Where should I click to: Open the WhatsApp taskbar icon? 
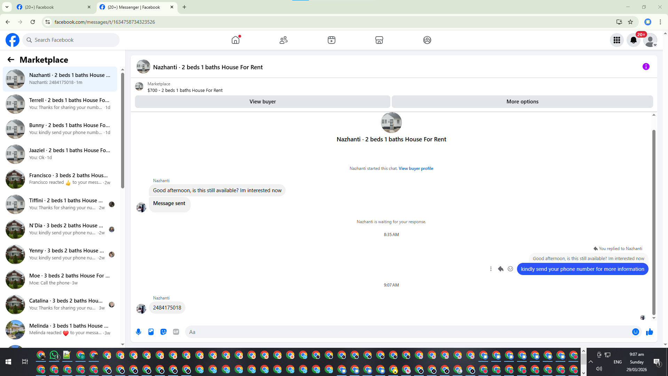coord(54,355)
